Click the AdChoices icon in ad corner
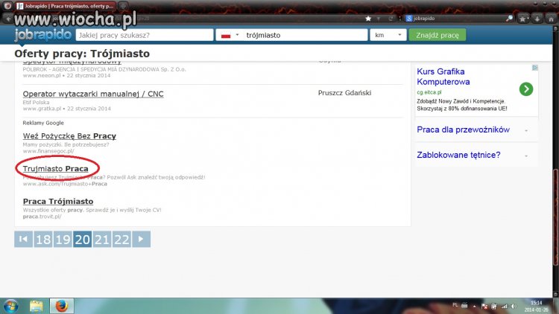559x314 pixels. coord(534,68)
